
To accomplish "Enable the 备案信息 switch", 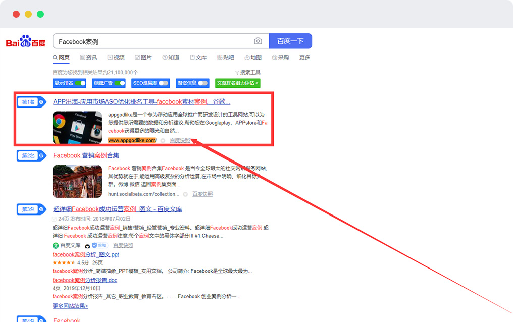I will [203, 83].
